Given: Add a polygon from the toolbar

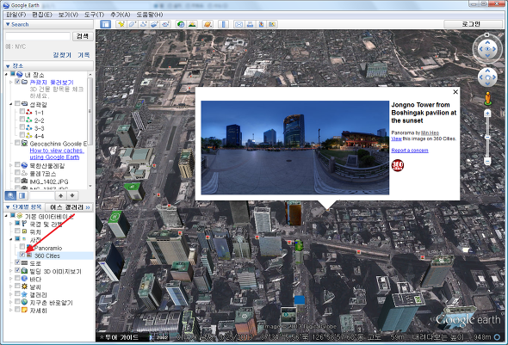Looking at the screenshot, I should (133, 24).
